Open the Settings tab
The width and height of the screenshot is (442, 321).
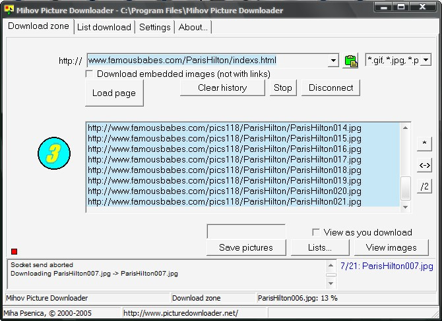click(155, 27)
